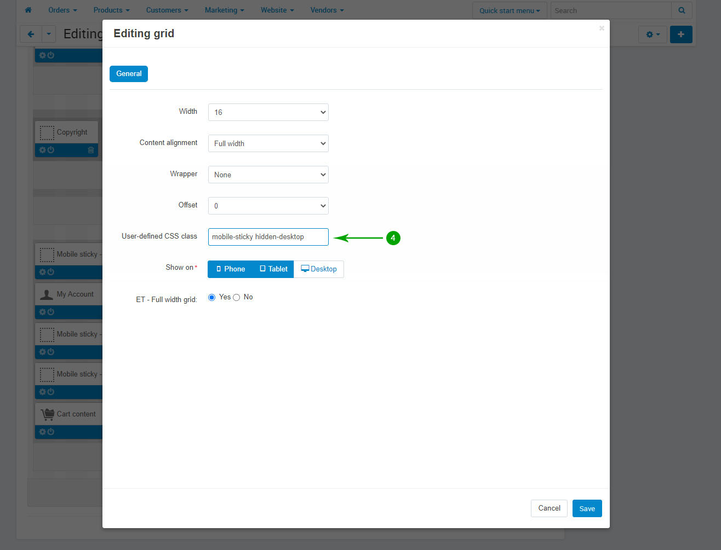This screenshot has width=721, height=550.
Task: Click the My Account block user icon
Action: (47, 294)
